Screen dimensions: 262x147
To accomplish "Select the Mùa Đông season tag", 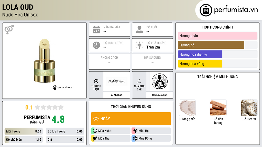I will [151, 138].
